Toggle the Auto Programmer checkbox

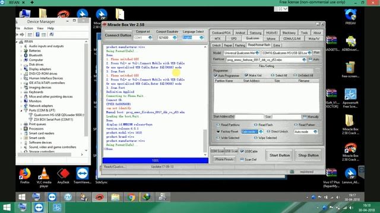click(x=216, y=76)
